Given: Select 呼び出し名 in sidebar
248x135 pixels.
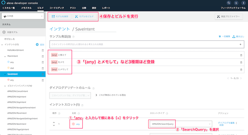Looking at the screenshot, I should point(10,39).
